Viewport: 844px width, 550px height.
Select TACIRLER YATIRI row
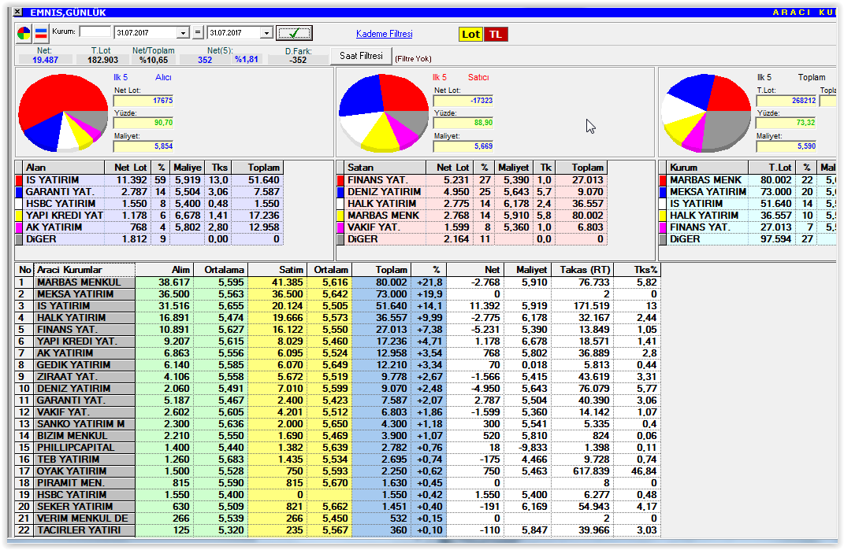[x=337, y=530]
